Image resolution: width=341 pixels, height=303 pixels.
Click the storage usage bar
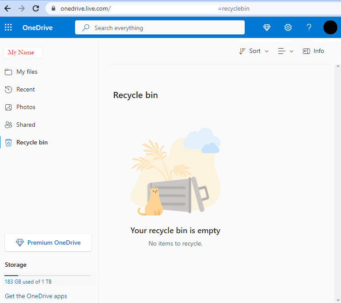pos(47,276)
